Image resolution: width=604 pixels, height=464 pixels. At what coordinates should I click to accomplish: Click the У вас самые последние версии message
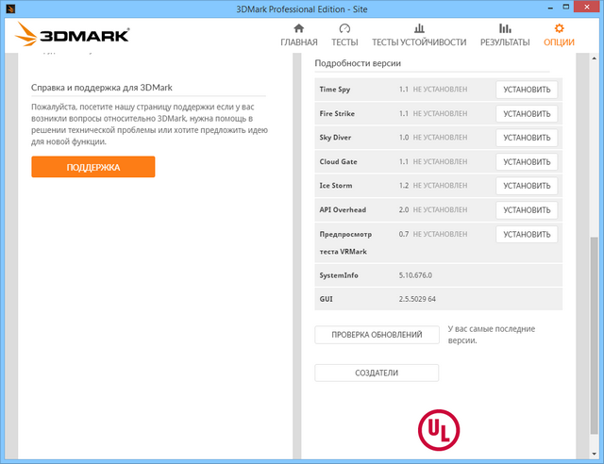492,335
